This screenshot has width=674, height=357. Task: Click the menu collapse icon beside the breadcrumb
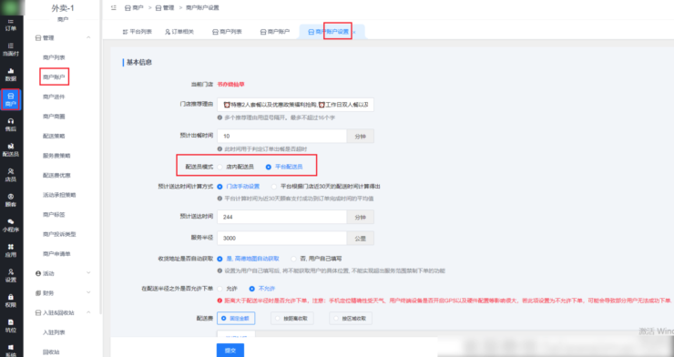tap(114, 7)
